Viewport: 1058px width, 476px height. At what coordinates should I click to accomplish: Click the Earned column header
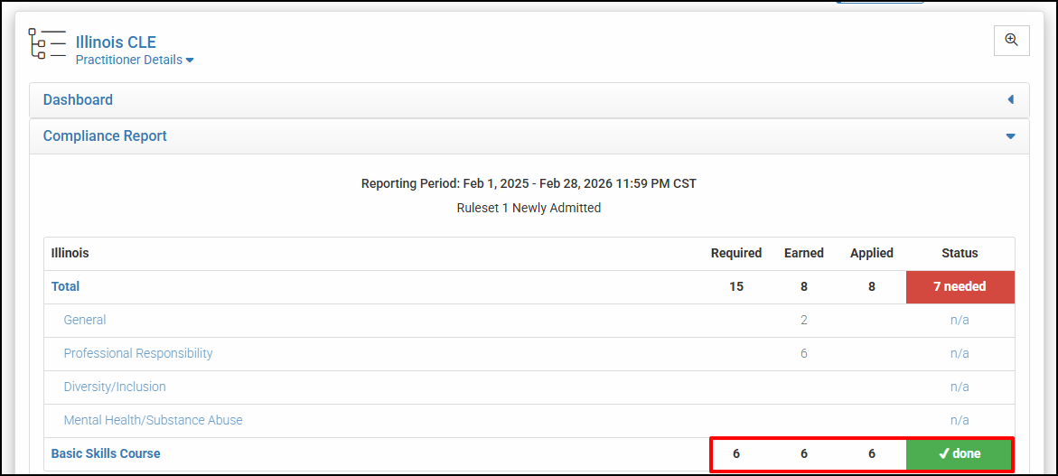tap(803, 254)
